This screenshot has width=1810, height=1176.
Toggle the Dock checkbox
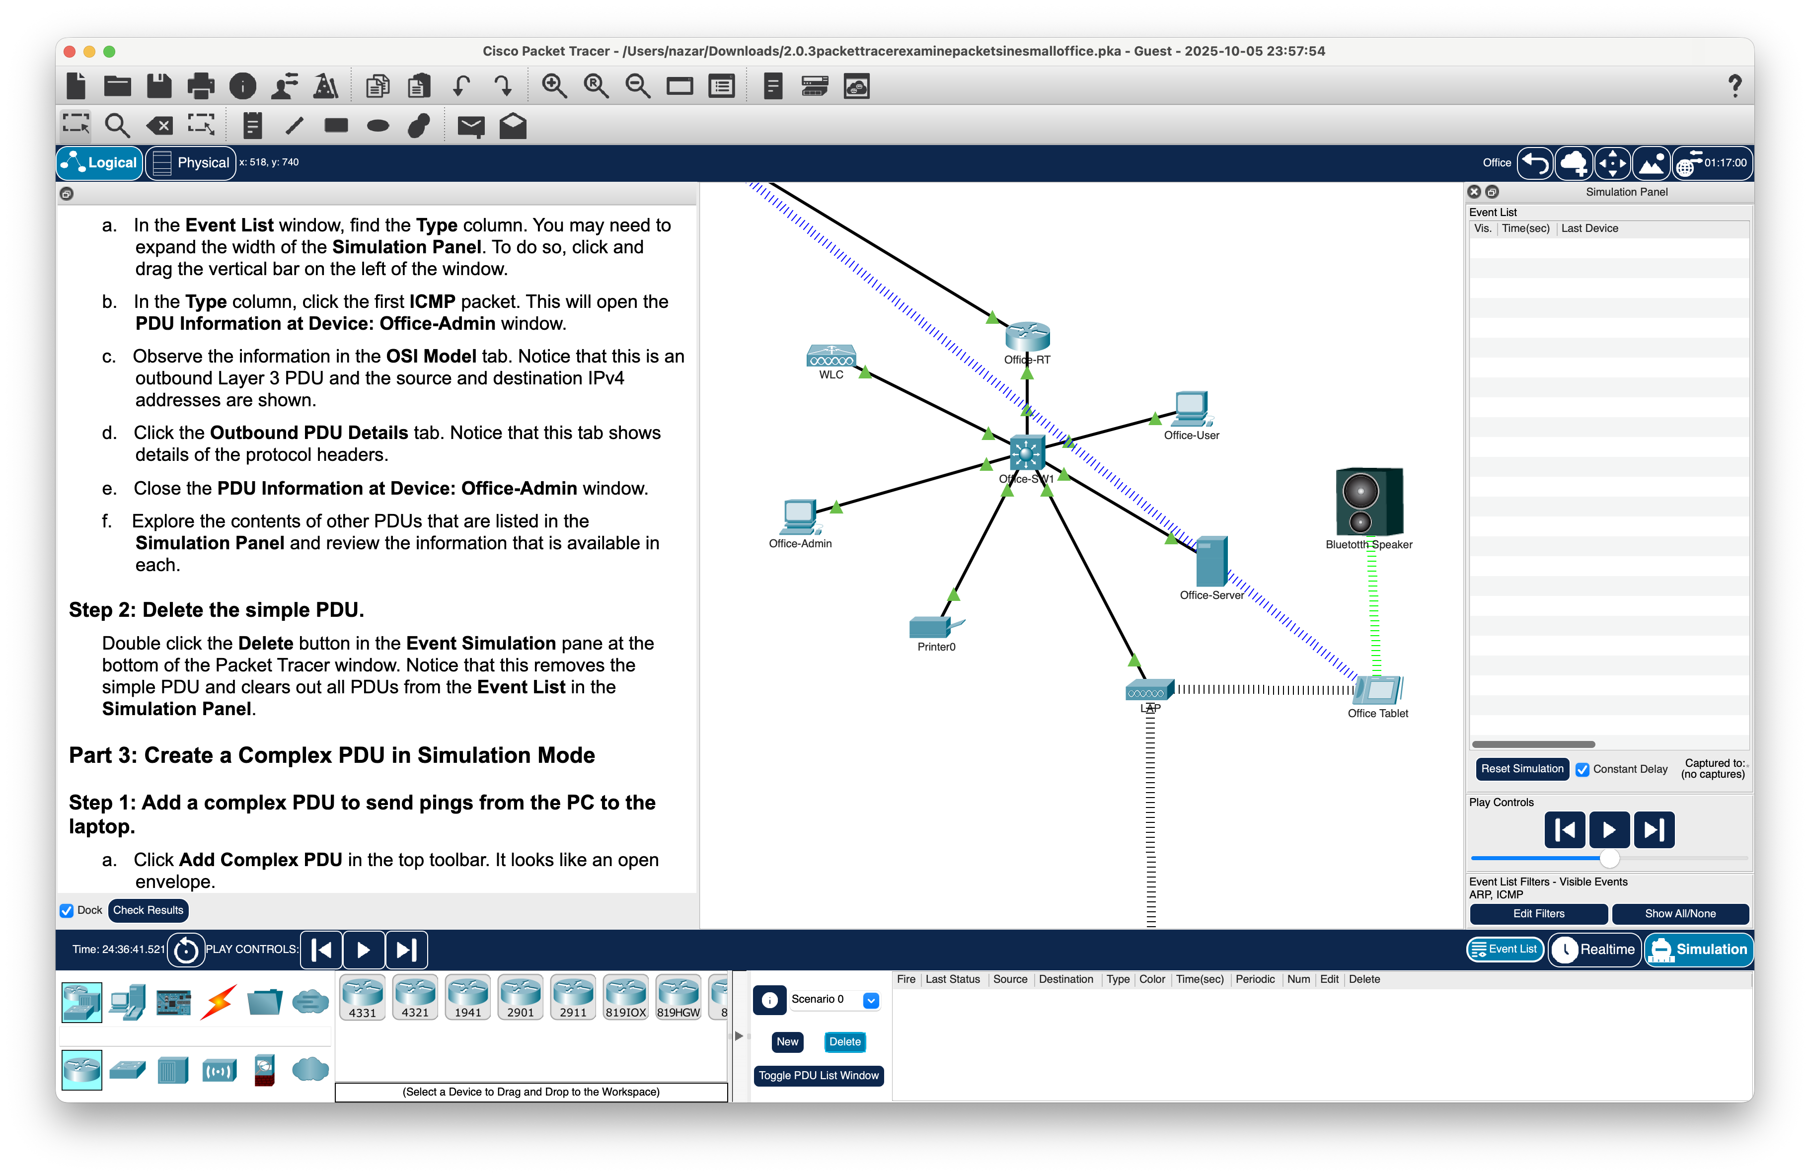[67, 911]
